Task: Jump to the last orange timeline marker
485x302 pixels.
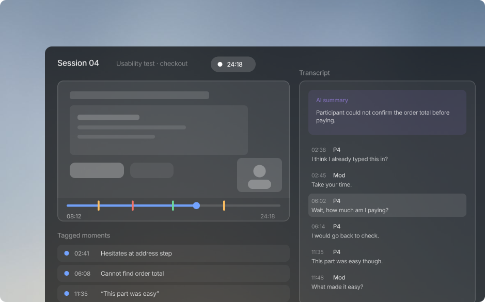Action: click(224, 205)
